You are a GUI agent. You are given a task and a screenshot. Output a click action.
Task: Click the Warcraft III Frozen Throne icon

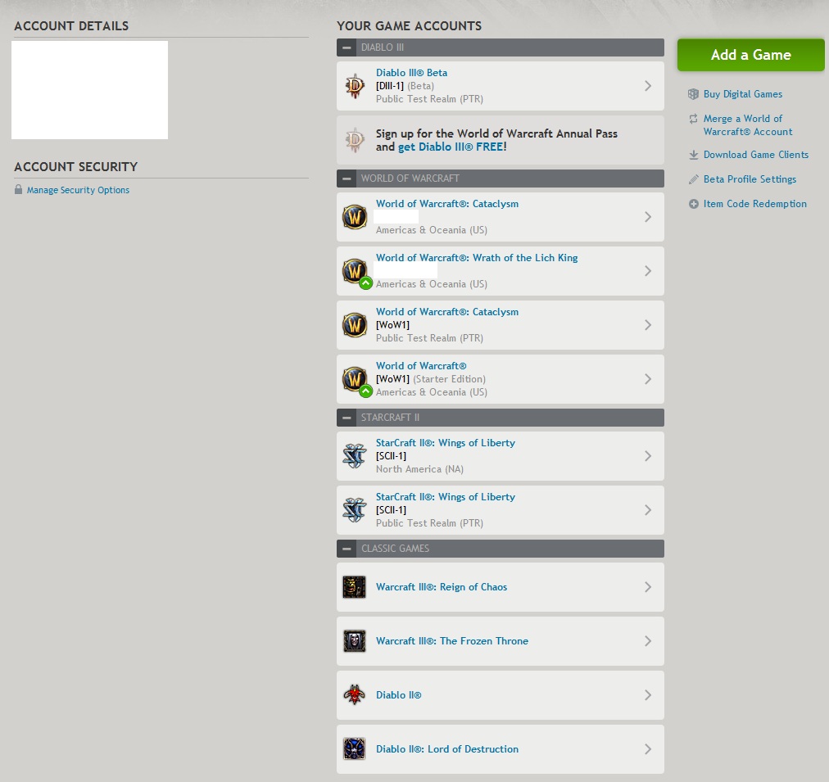tap(354, 641)
